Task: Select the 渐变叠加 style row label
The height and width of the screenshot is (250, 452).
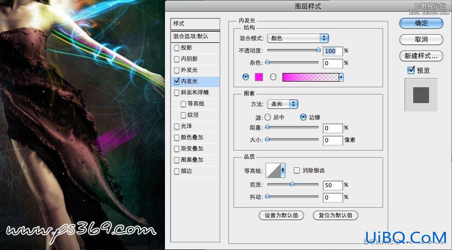Action: pos(192,149)
